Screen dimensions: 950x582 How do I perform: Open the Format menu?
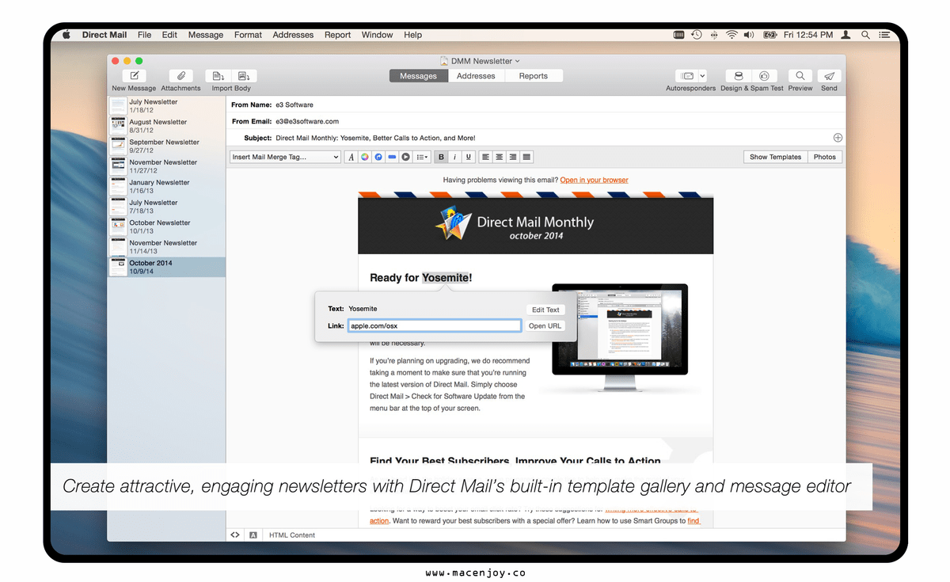(x=248, y=35)
